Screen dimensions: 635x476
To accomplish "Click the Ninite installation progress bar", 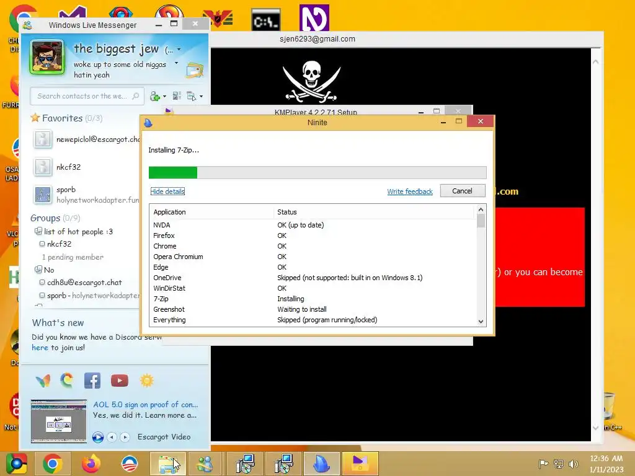I will pos(317,172).
